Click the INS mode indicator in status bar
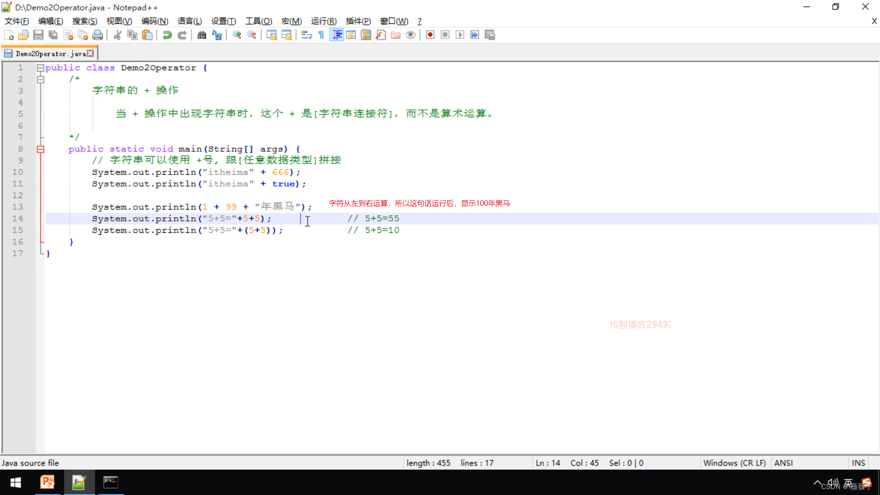The image size is (880, 495). pyautogui.click(x=858, y=463)
